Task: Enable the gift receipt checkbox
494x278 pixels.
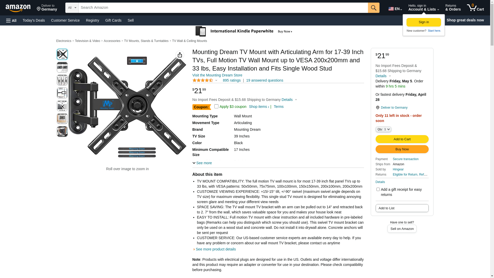Action: (x=378, y=189)
